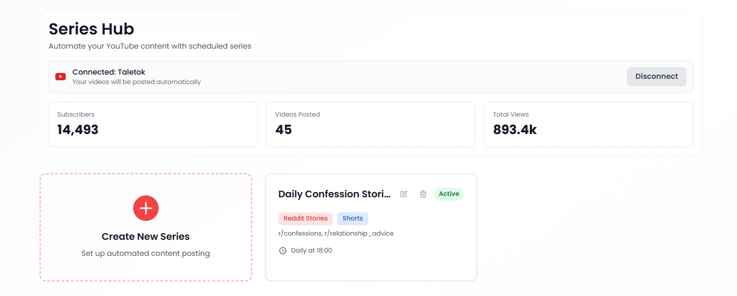Disconnect the Taletok YouTube account
737x296 pixels.
[656, 76]
